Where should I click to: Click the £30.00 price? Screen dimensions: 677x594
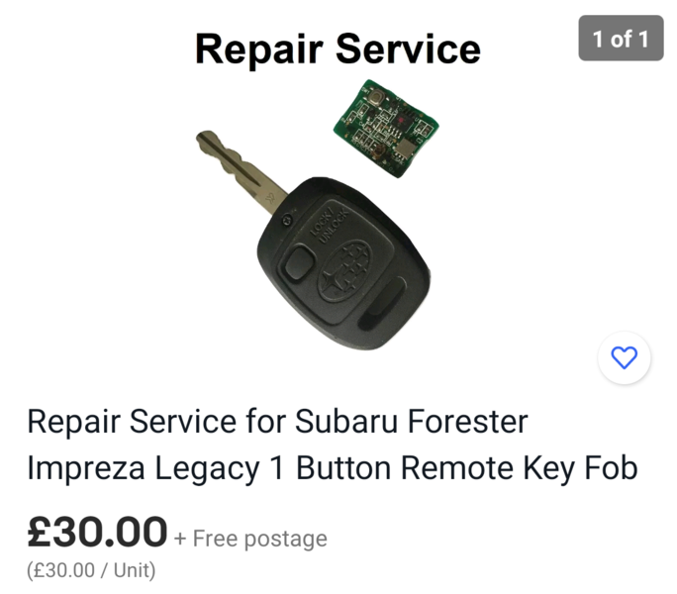coord(97,533)
